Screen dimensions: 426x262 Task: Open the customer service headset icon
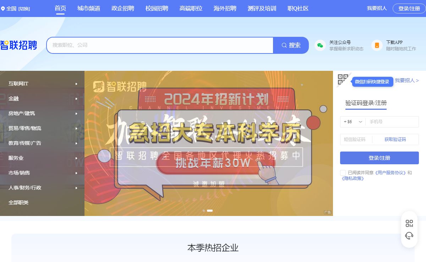click(x=409, y=236)
